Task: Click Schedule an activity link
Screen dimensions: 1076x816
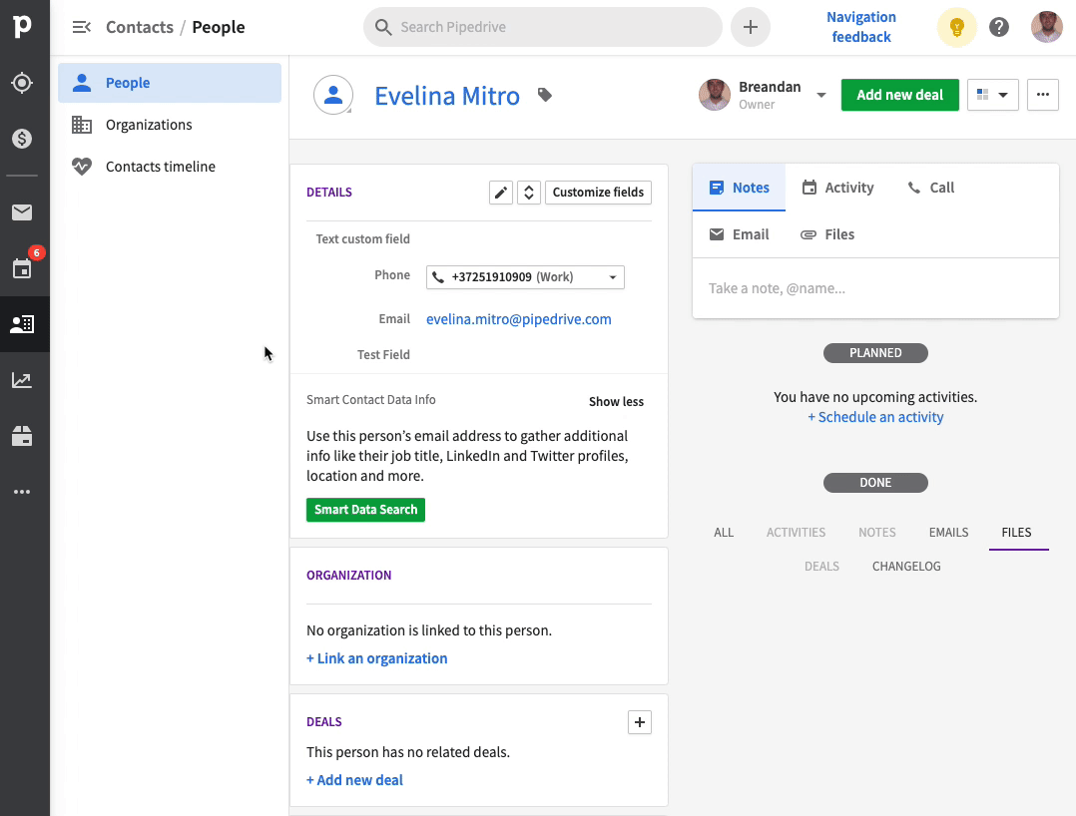Action: (875, 418)
